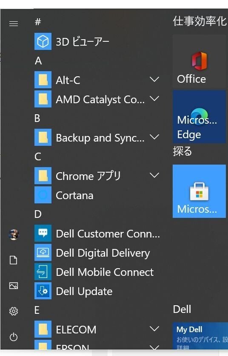This screenshot has height=356, width=228.
Task: Open the Power options icon
Action: (x=14, y=337)
